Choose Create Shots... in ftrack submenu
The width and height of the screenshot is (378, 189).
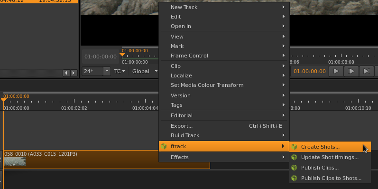[x=330, y=147]
